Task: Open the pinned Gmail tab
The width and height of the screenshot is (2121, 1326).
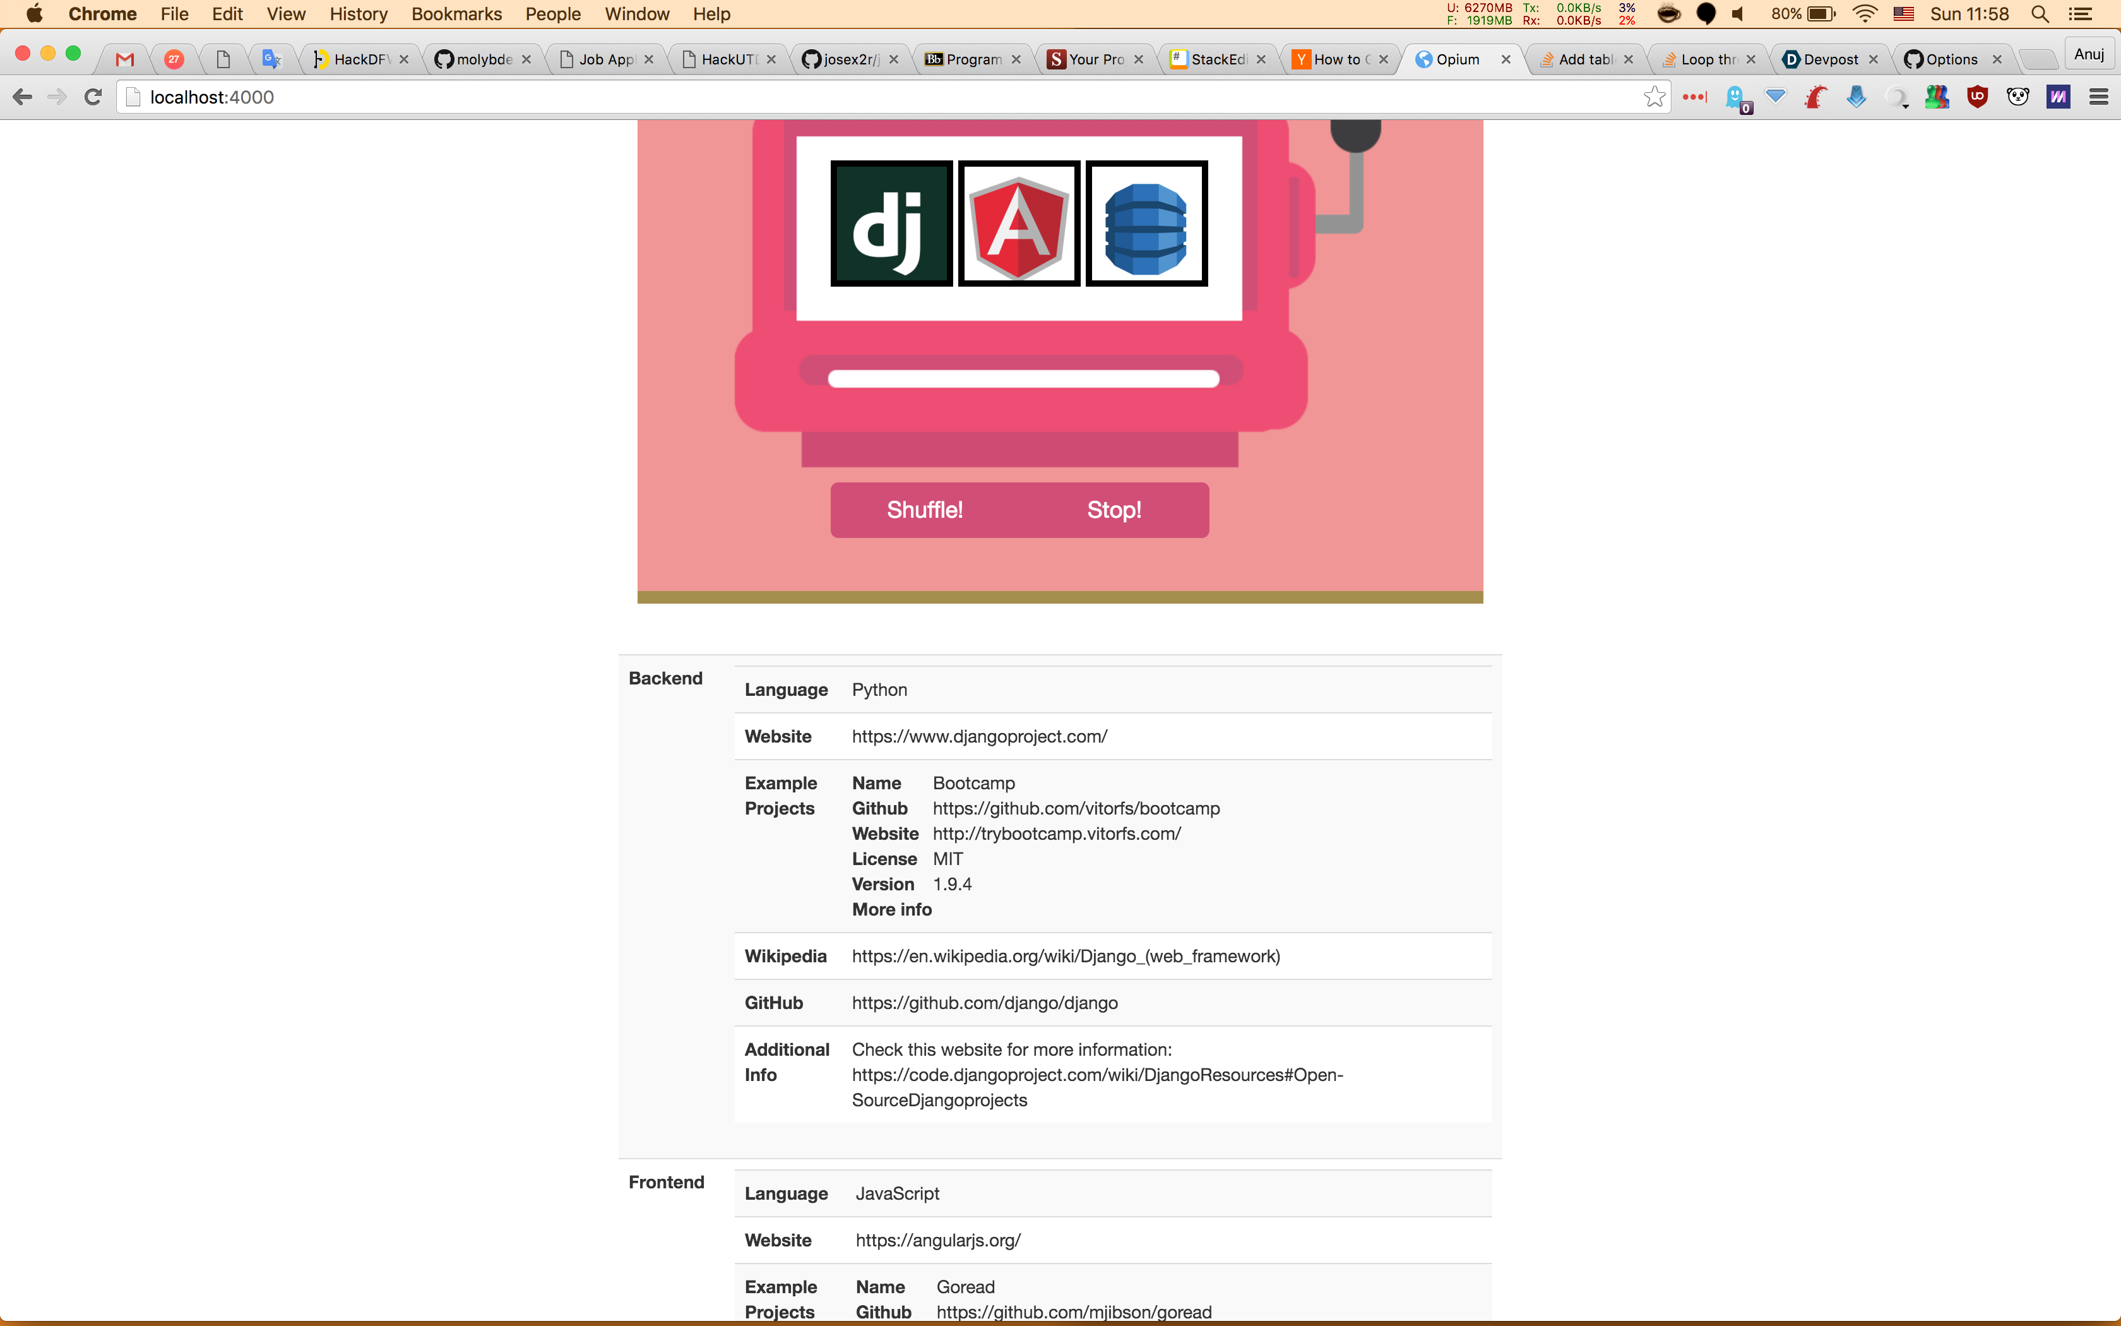Action: pos(126,59)
